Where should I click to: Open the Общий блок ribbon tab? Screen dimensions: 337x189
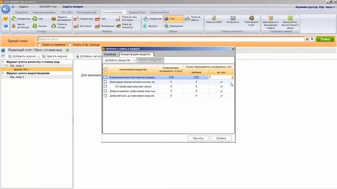click(x=21, y=13)
